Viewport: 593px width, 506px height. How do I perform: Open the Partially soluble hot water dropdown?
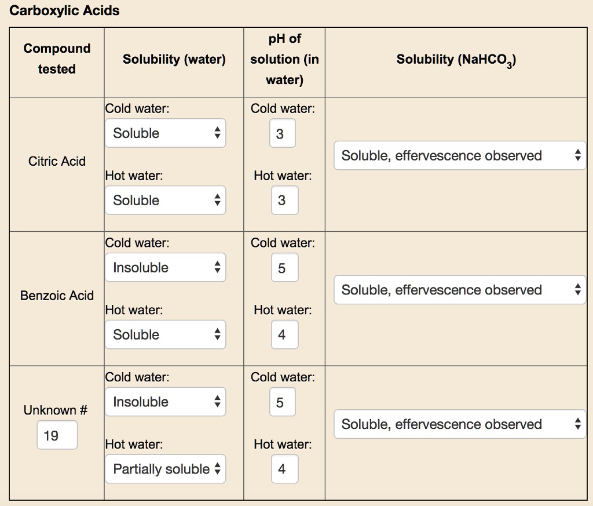165,469
